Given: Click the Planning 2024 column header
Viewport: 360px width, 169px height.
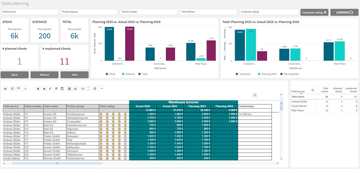Looking at the screenshot, I should click(x=224, y=106).
